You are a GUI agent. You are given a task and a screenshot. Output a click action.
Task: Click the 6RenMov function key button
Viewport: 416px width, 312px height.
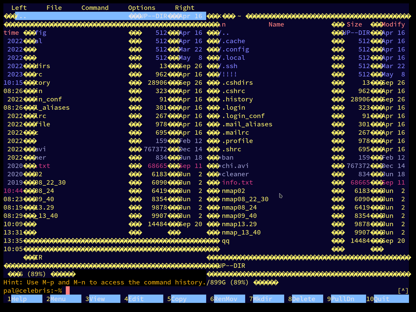coord(227,299)
